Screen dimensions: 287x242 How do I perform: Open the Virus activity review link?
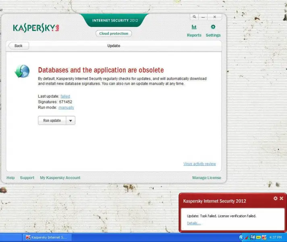[x=200, y=164]
